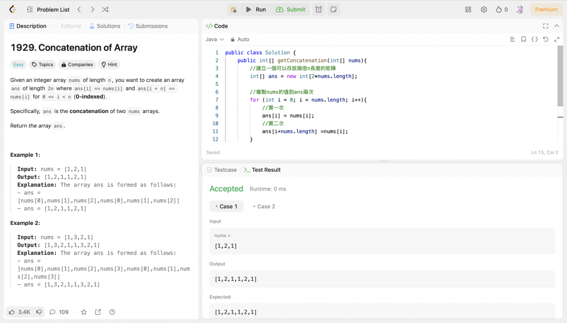Pick a random problem with shuffle icon

106,9
